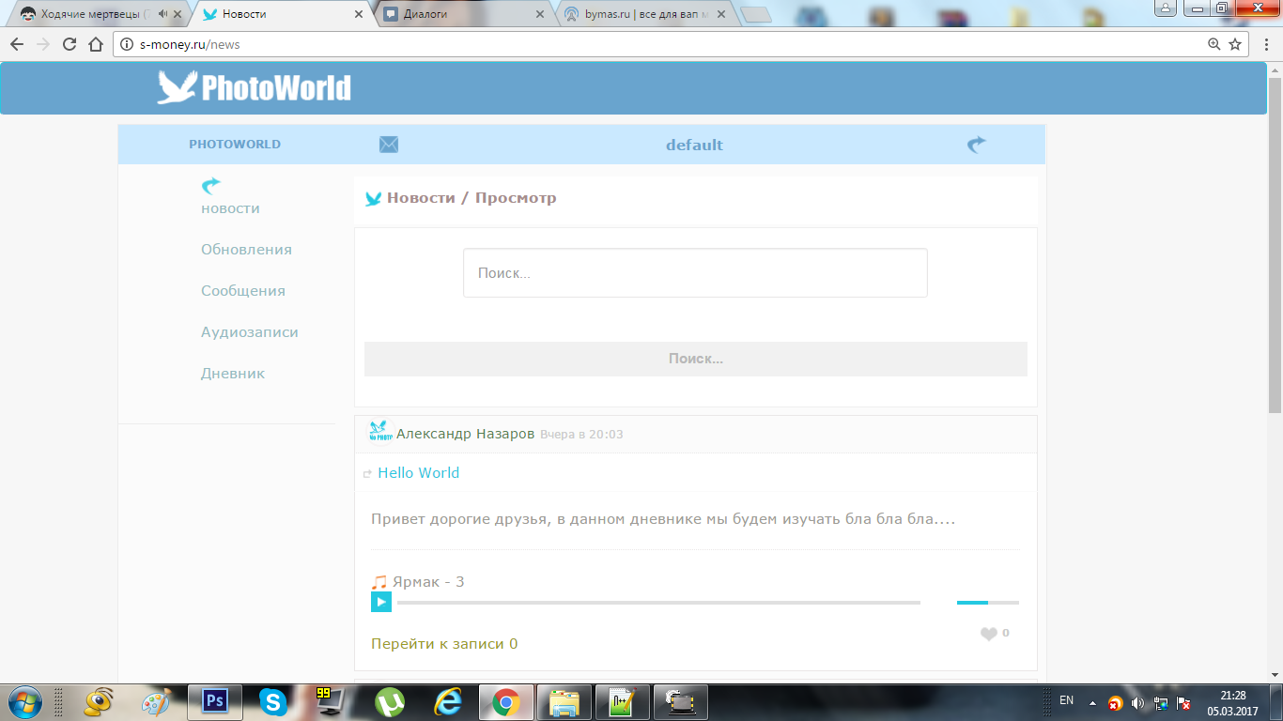This screenshot has height=721, width=1283.
Task: Open Skype from the taskbar
Action: [273, 701]
